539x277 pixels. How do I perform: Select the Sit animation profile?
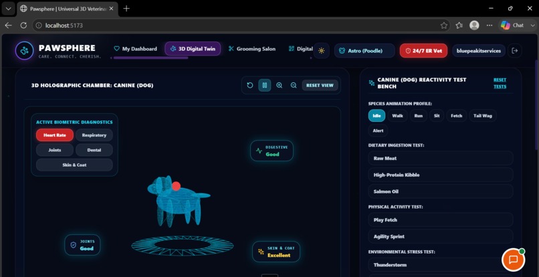click(x=437, y=116)
